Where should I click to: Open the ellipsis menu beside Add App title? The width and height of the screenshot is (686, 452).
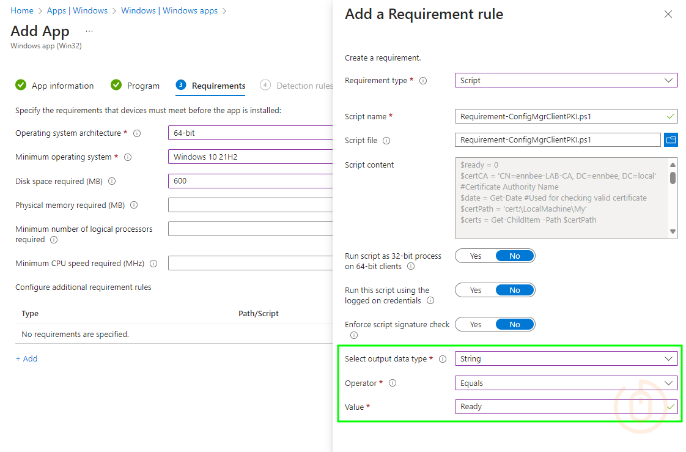pos(89,31)
